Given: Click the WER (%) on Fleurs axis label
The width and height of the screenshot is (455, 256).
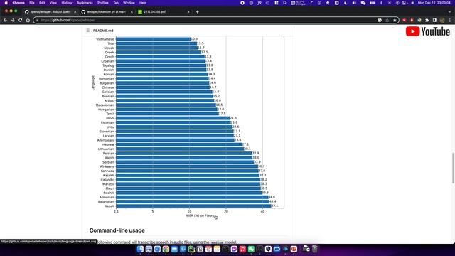Looking at the screenshot, I should (200, 215).
